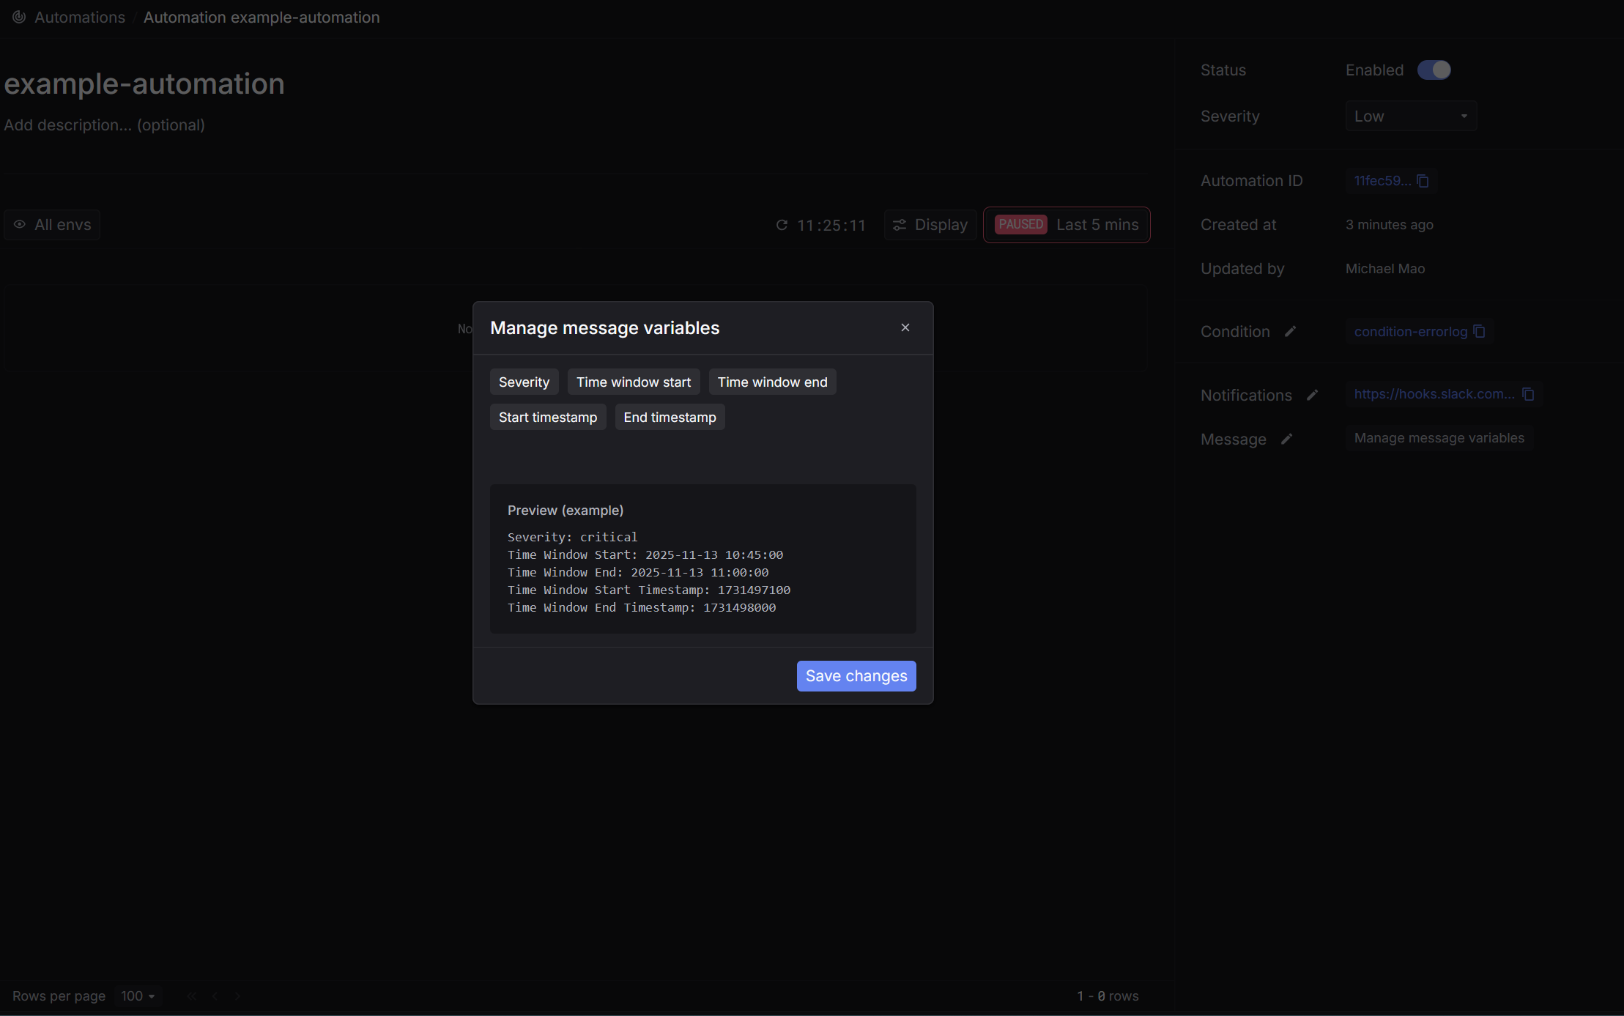The height and width of the screenshot is (1016, 1624).
Task: Open Rows per page 100 dropdown
Action: (x=138, y=996)
